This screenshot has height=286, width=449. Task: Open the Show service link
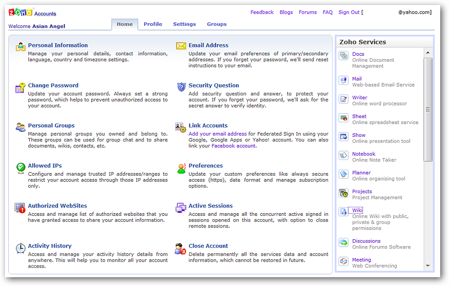(359, 135)
